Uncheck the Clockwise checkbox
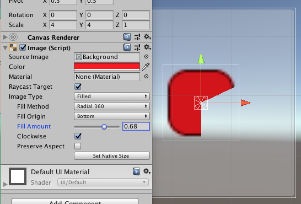This screenshot has height=204, width=301. 78,136
